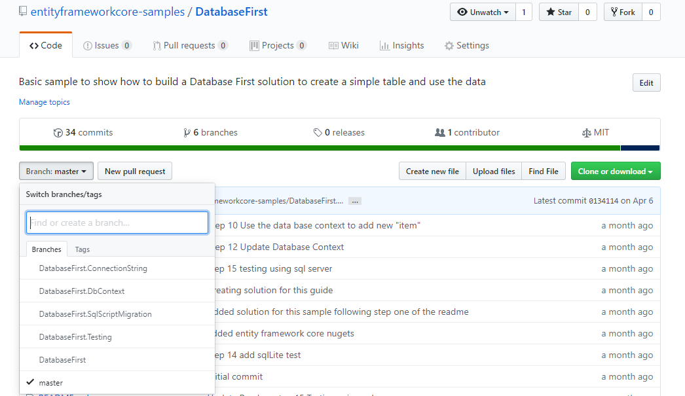Open the Settings tab

(467, 45)
